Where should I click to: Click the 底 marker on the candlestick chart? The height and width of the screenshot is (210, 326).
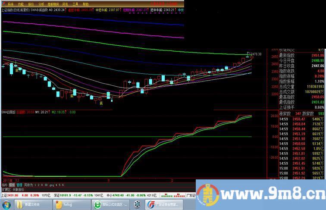click(17, 69)
